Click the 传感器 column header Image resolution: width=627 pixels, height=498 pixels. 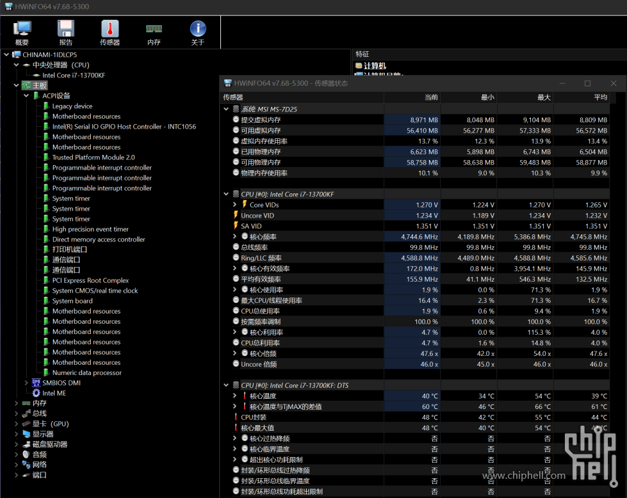[302, 97]
